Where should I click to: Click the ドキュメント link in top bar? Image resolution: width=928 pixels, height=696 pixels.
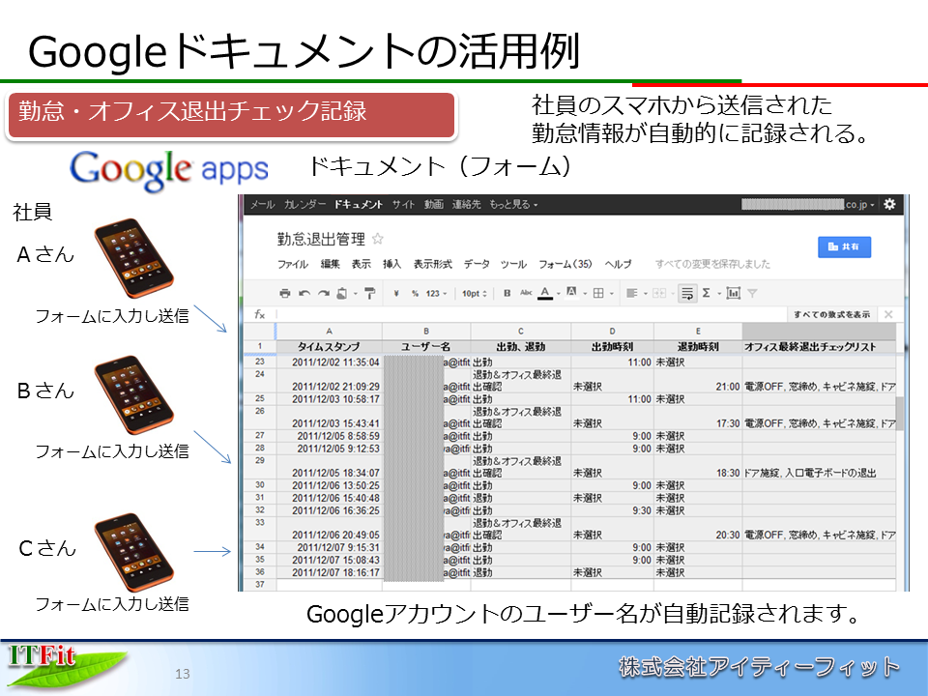coord(358,204)
